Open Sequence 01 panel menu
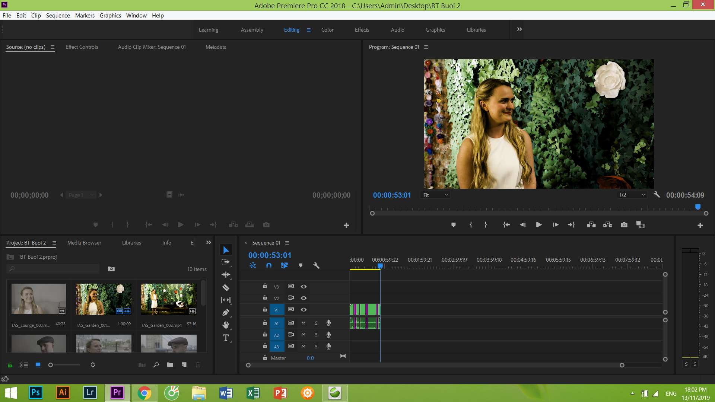The height and width of the screenshot is (402, 715). coord(287,243)
